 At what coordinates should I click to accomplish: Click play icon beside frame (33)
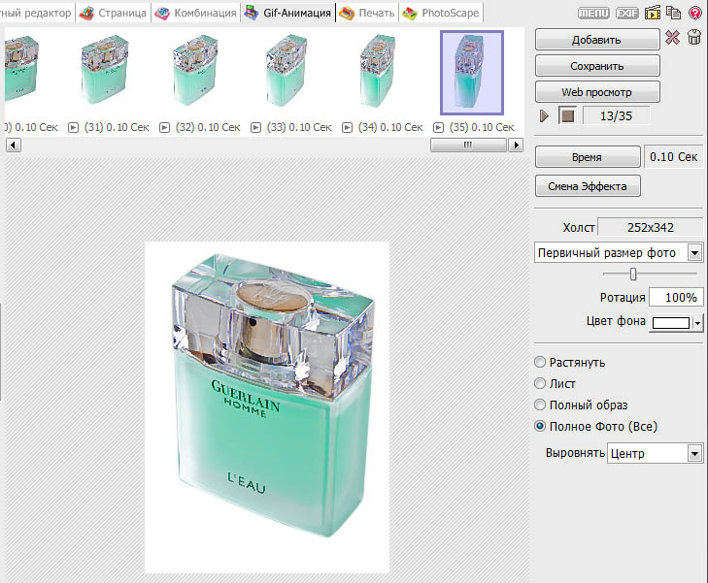[x=255, y=128]
